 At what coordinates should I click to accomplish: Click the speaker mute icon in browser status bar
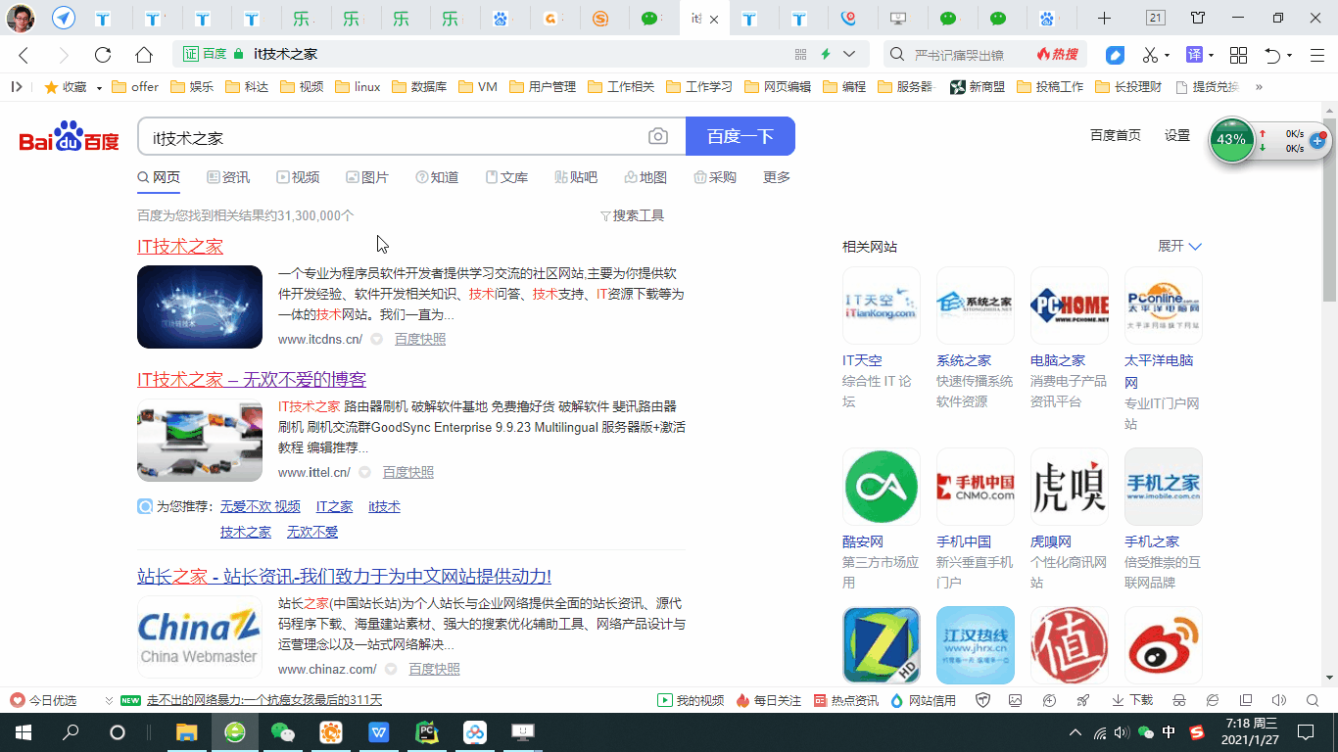pyautogui.click(x=1278, y=700)
